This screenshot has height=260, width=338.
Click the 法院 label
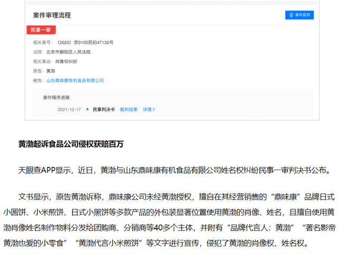click(x=38, y=52)
